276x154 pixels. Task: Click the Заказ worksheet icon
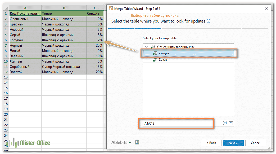tap(155, 60)
